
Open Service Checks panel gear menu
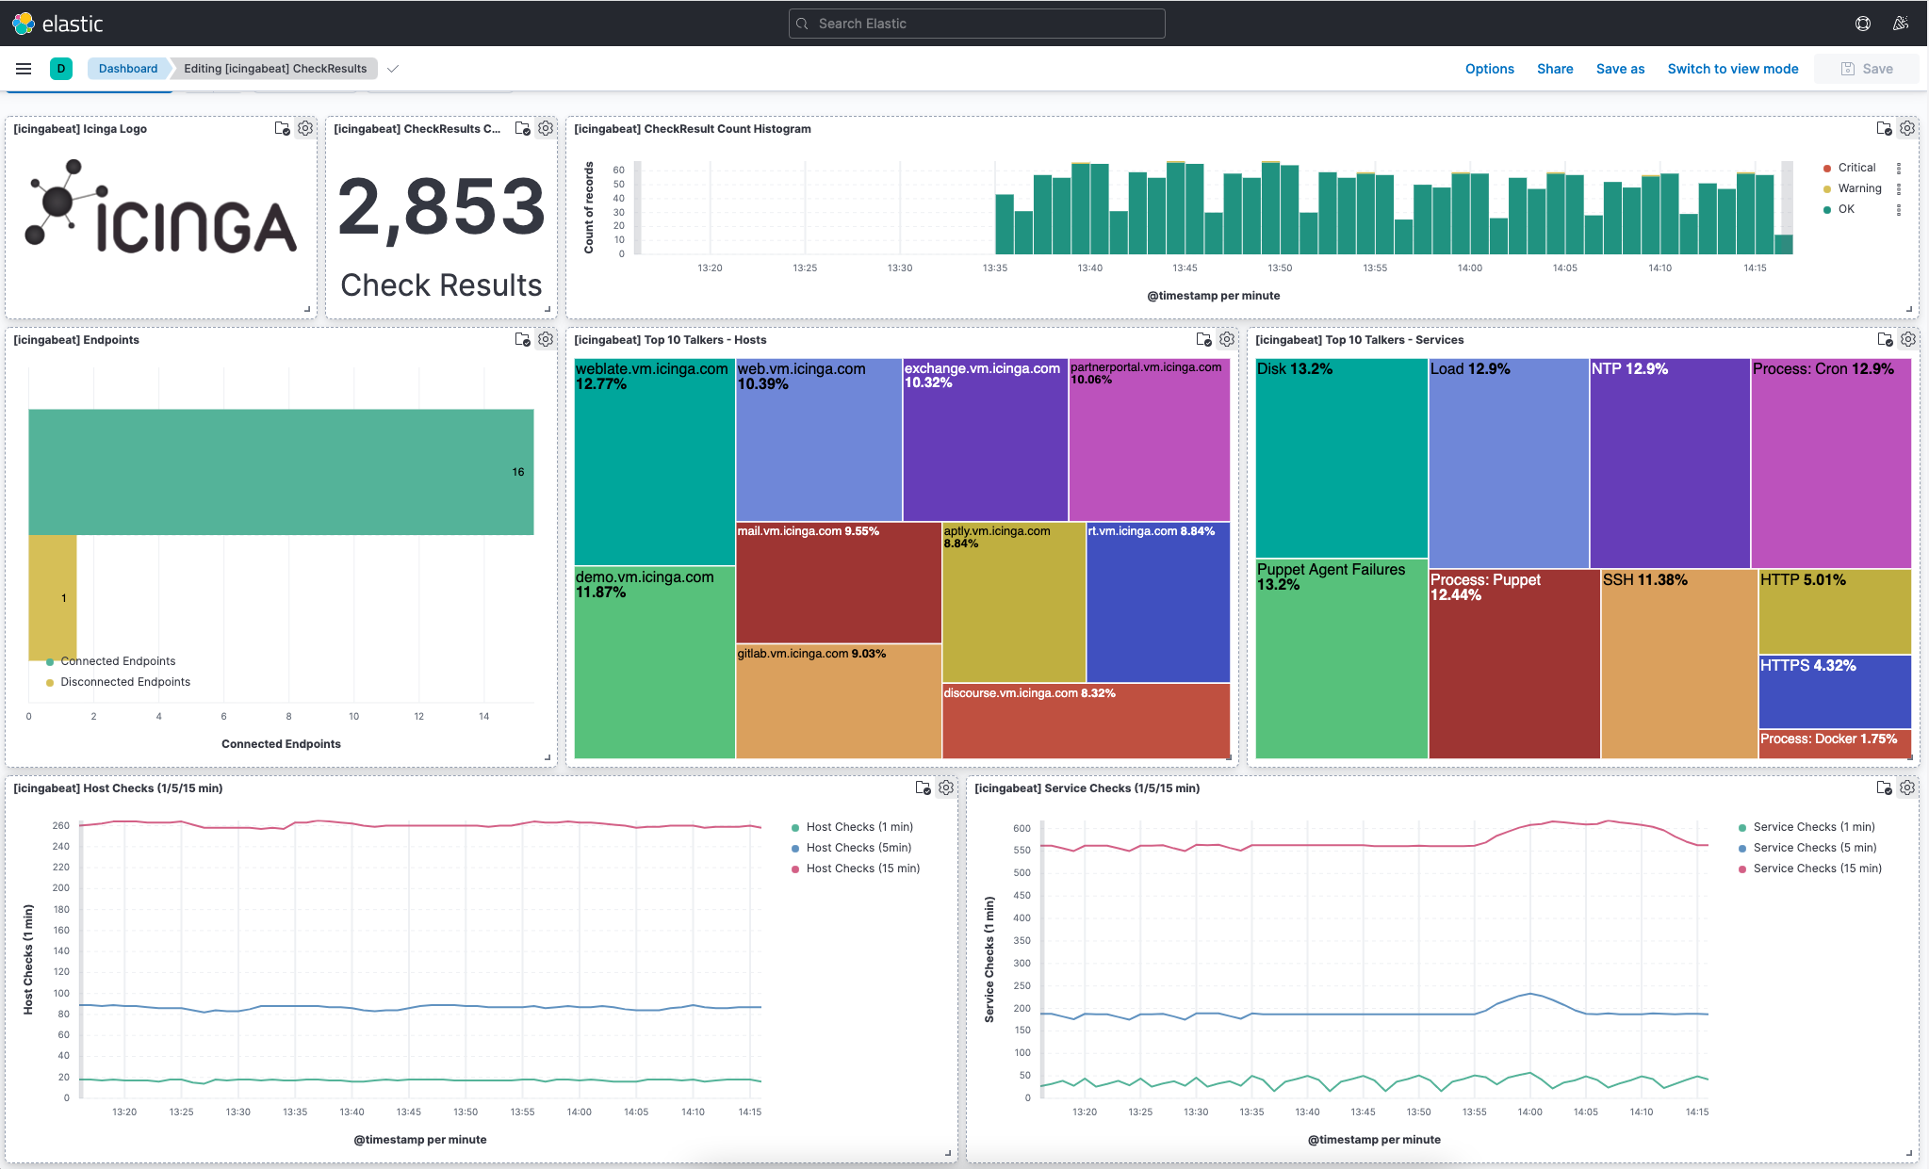click(1907, 787)
